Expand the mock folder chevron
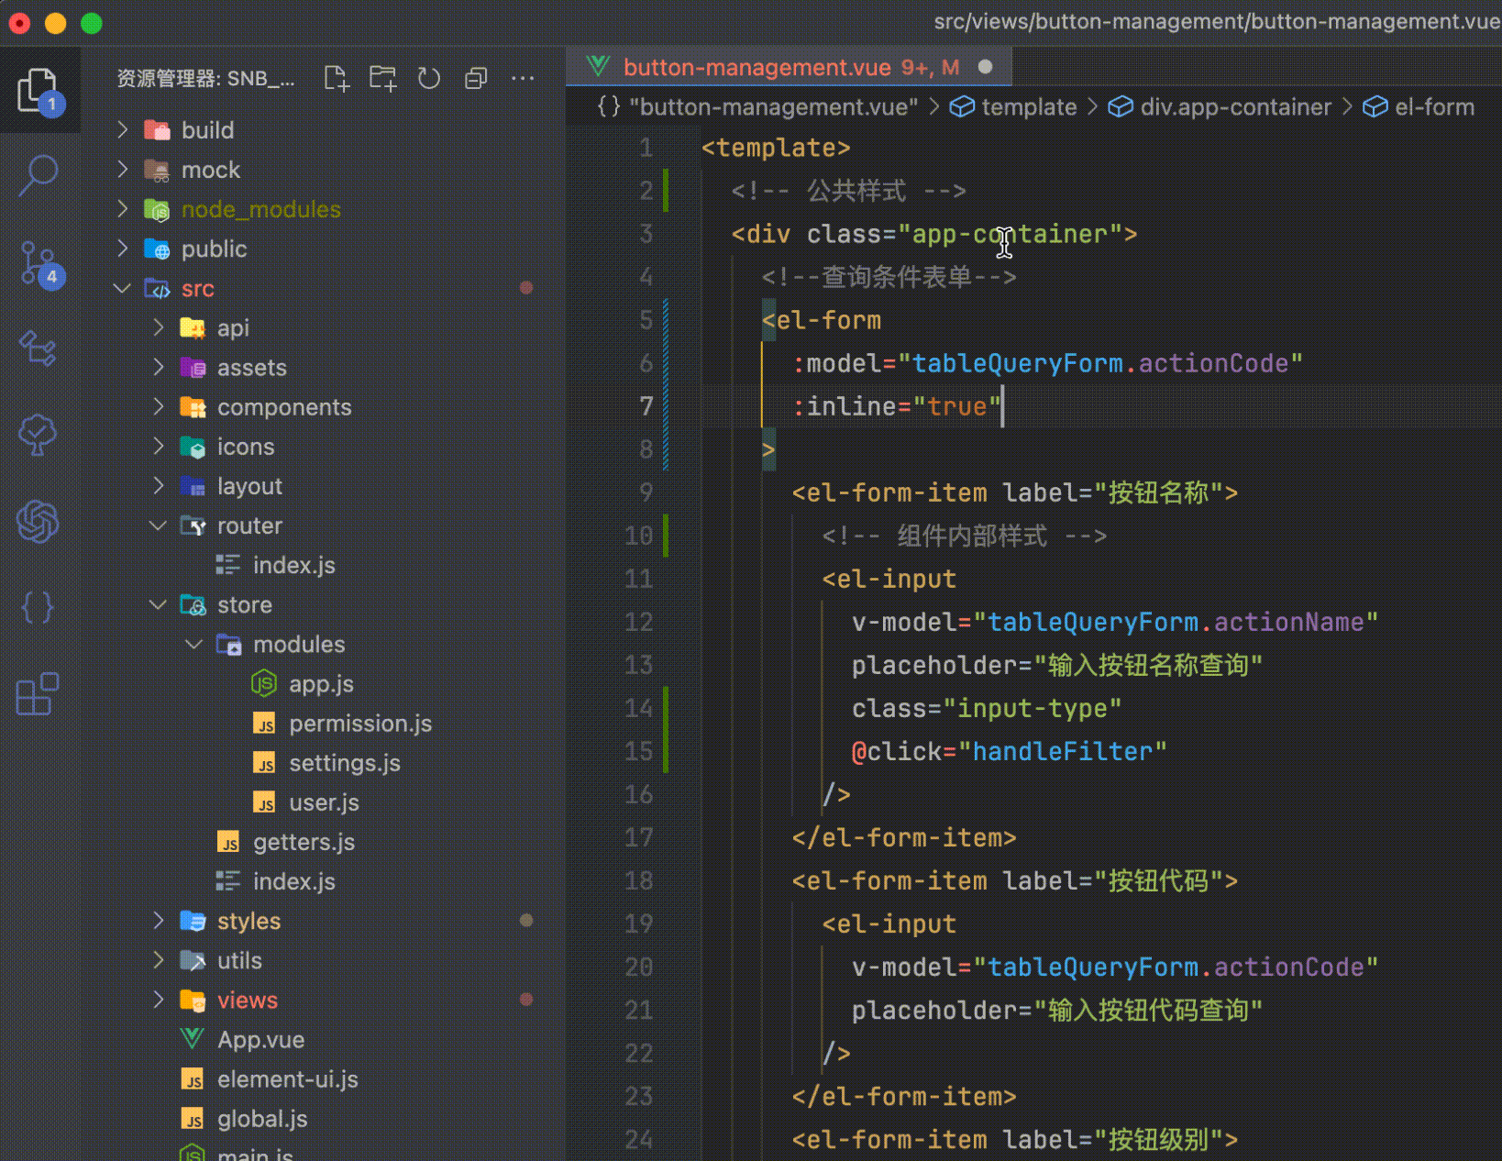 click(x=123, y=170)
